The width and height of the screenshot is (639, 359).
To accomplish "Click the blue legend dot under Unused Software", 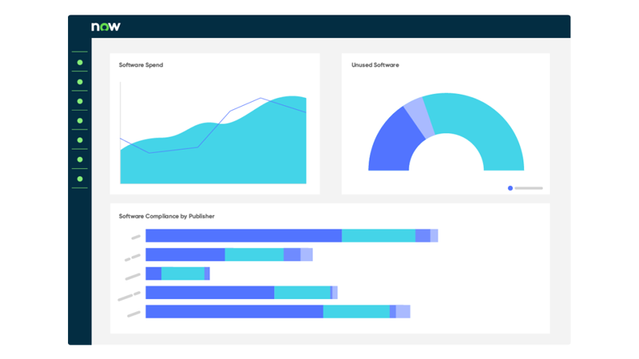I will (510, 188).
